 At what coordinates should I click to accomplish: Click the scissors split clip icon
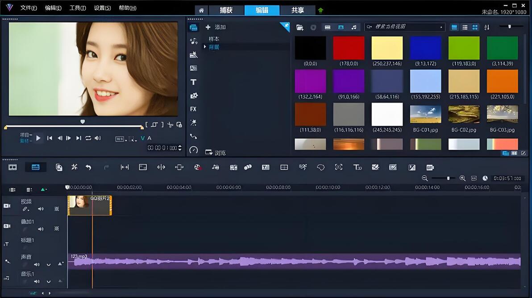point(170,125)
